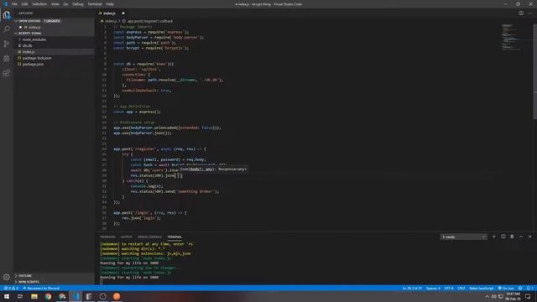Open the View menu
537x302 pixels.
point(55,4)
